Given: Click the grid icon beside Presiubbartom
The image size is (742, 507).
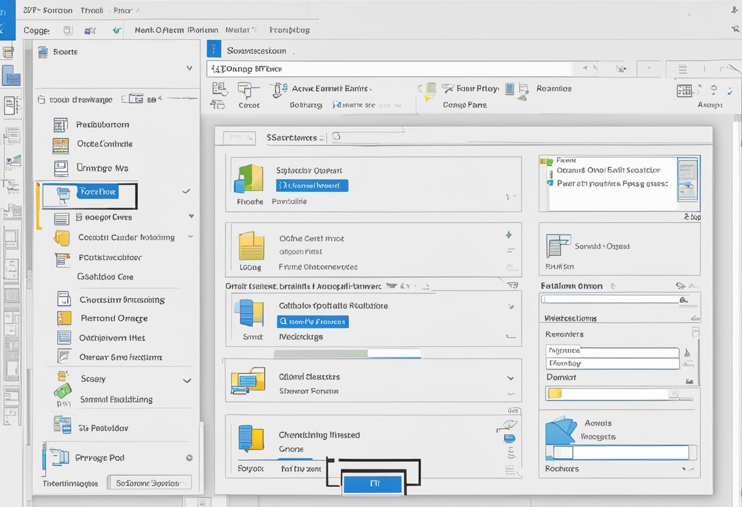Looking at the screenshot, I should click(60, 125).
